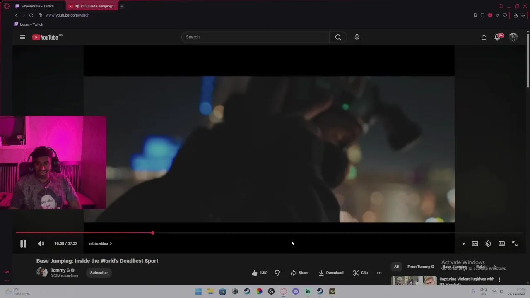The height and width of the screenshot is (298, 530).
Task: Open the YouTube notifications bell
Action: [498, 37]
